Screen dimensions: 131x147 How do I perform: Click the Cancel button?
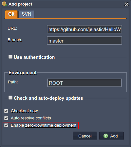pos(85,136)
